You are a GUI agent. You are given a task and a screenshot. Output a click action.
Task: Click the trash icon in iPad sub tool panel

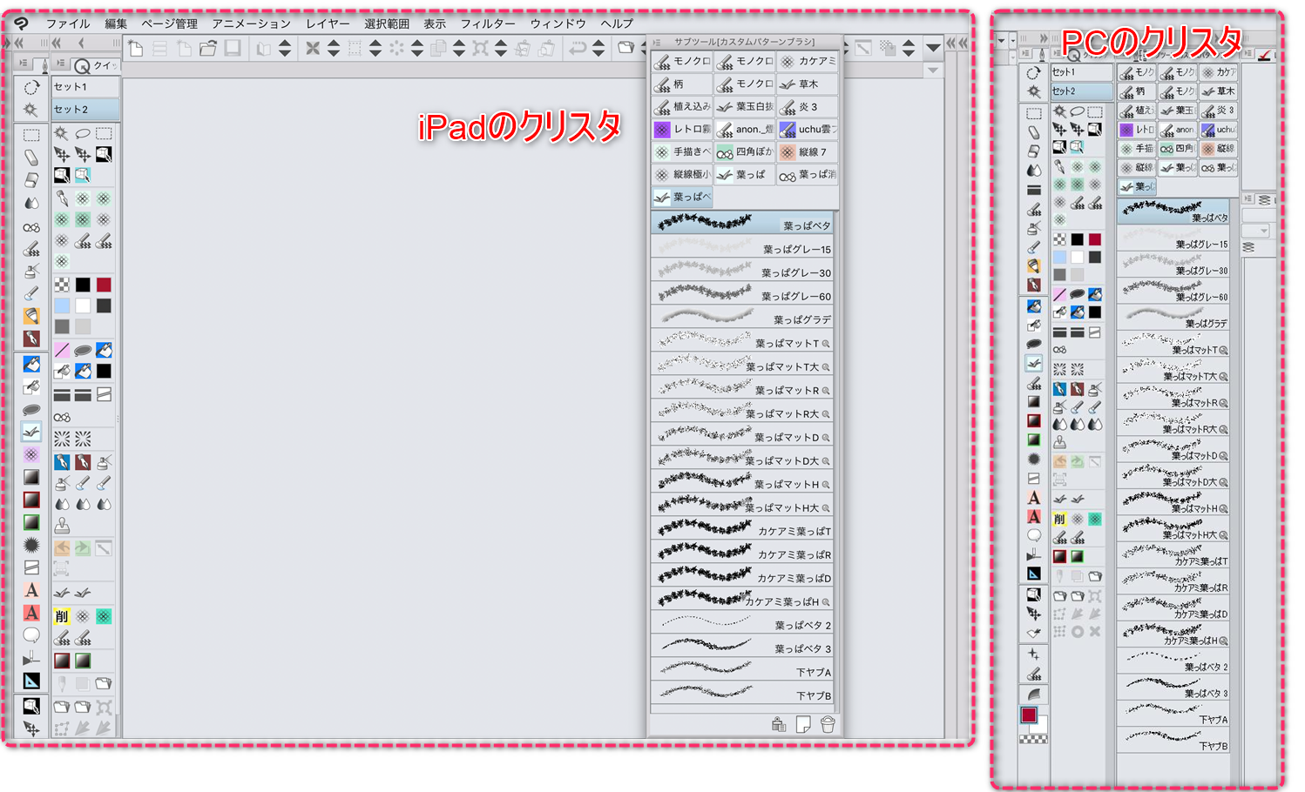[x=828, y=724]
